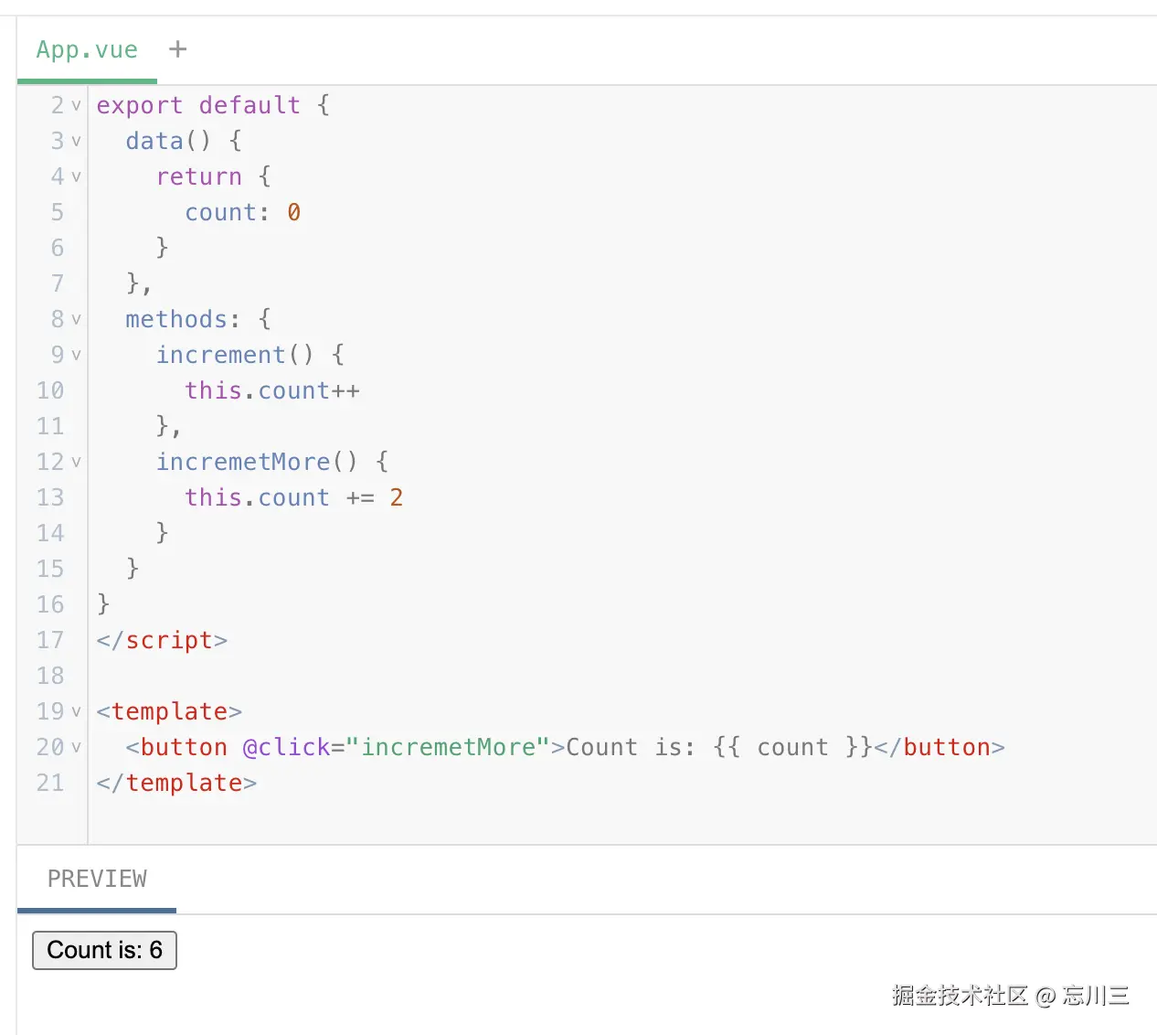Viewport: 1157px width, 1035px height.
Task: Click line number 10 in the gutter
Action: pyautogui.click(x=50, y=390)
